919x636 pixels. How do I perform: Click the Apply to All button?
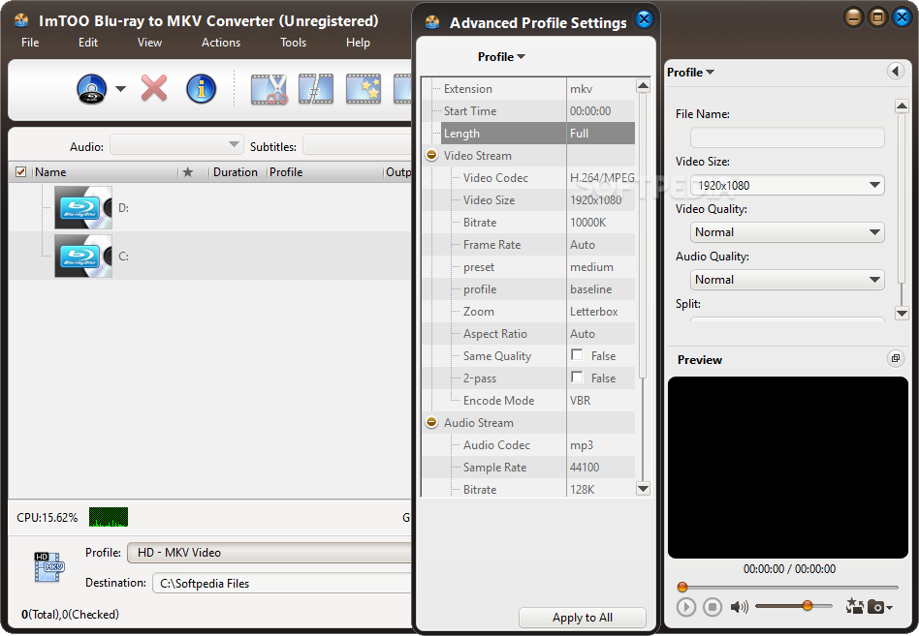click(x=582, y=618)
